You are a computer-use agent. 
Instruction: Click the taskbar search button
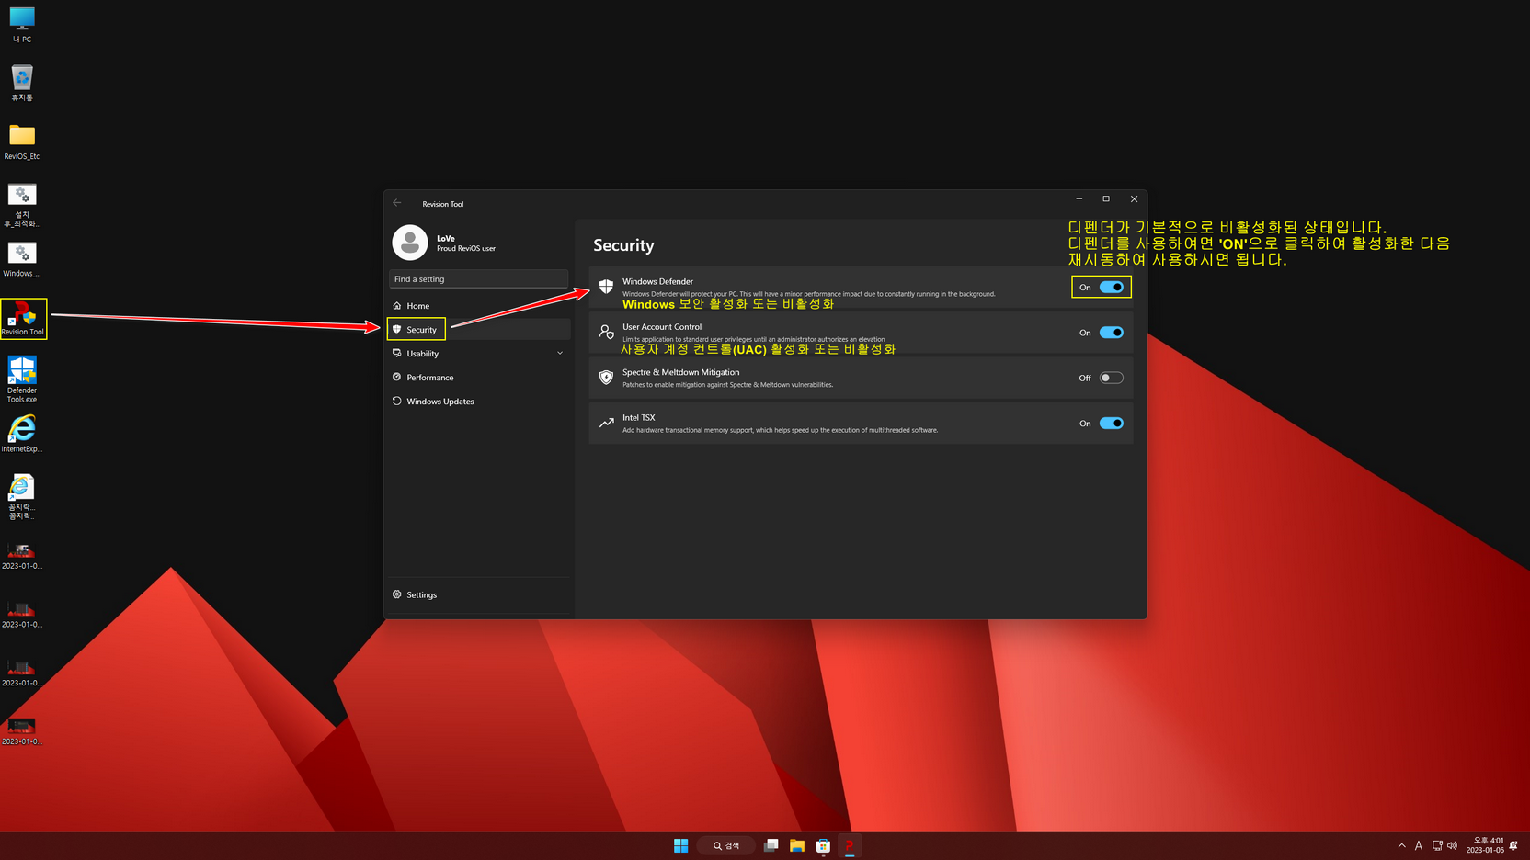[x=726, y=845]
